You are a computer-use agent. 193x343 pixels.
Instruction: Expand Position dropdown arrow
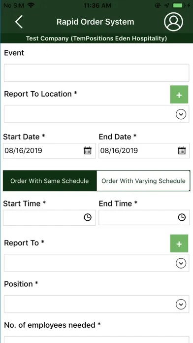coord(181,304)
